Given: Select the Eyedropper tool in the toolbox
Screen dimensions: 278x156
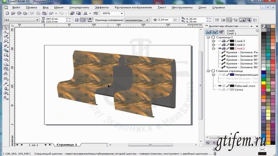Looking at the screenshot, I should point(6,84).
